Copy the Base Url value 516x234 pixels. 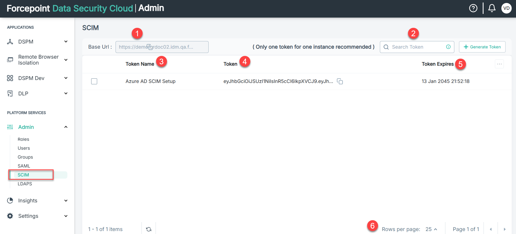pos(150,47)
